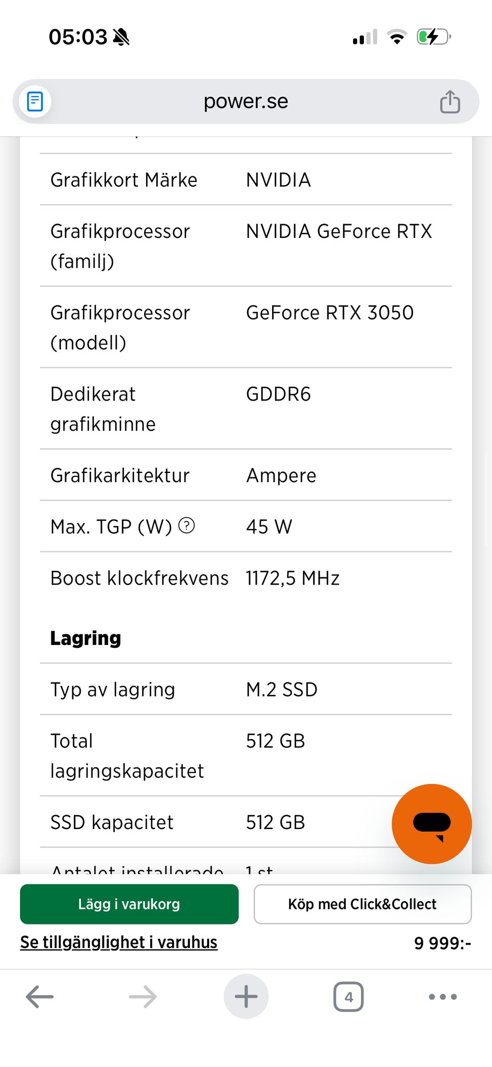Open reader mode page icon
492x1067 pixels.
(x=35, y=101)
